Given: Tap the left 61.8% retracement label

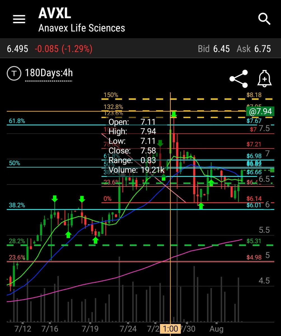Looking at the screenshot, I should point(17,121).
